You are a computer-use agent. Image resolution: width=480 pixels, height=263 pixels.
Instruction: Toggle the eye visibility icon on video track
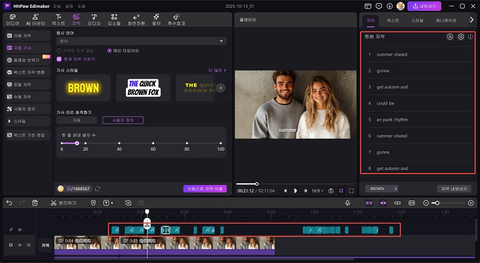[x=19, y=245]
